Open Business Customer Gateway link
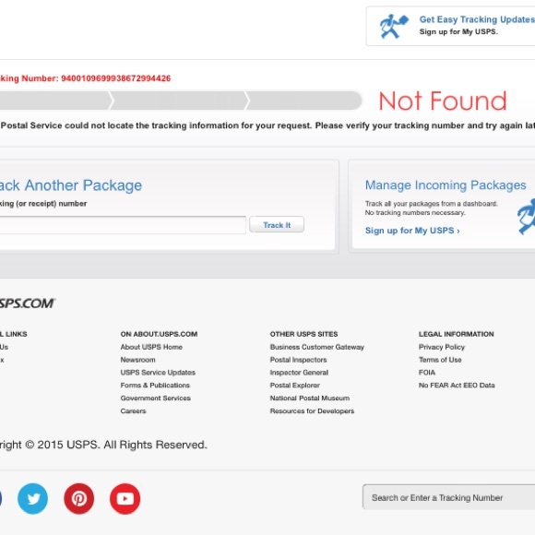This screenshot has width=535, height=535. click(x=317, y=347)
